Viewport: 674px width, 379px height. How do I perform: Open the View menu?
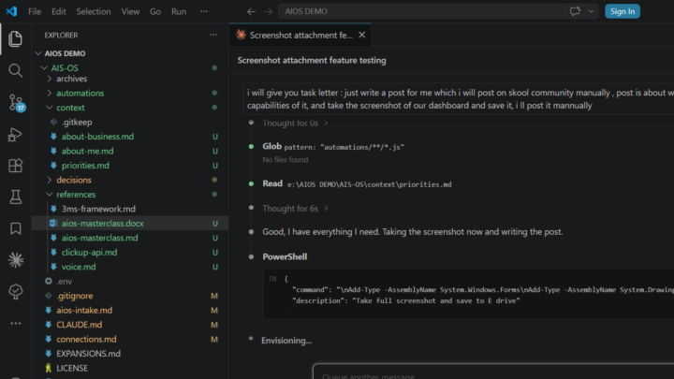(x=130, y=11)
